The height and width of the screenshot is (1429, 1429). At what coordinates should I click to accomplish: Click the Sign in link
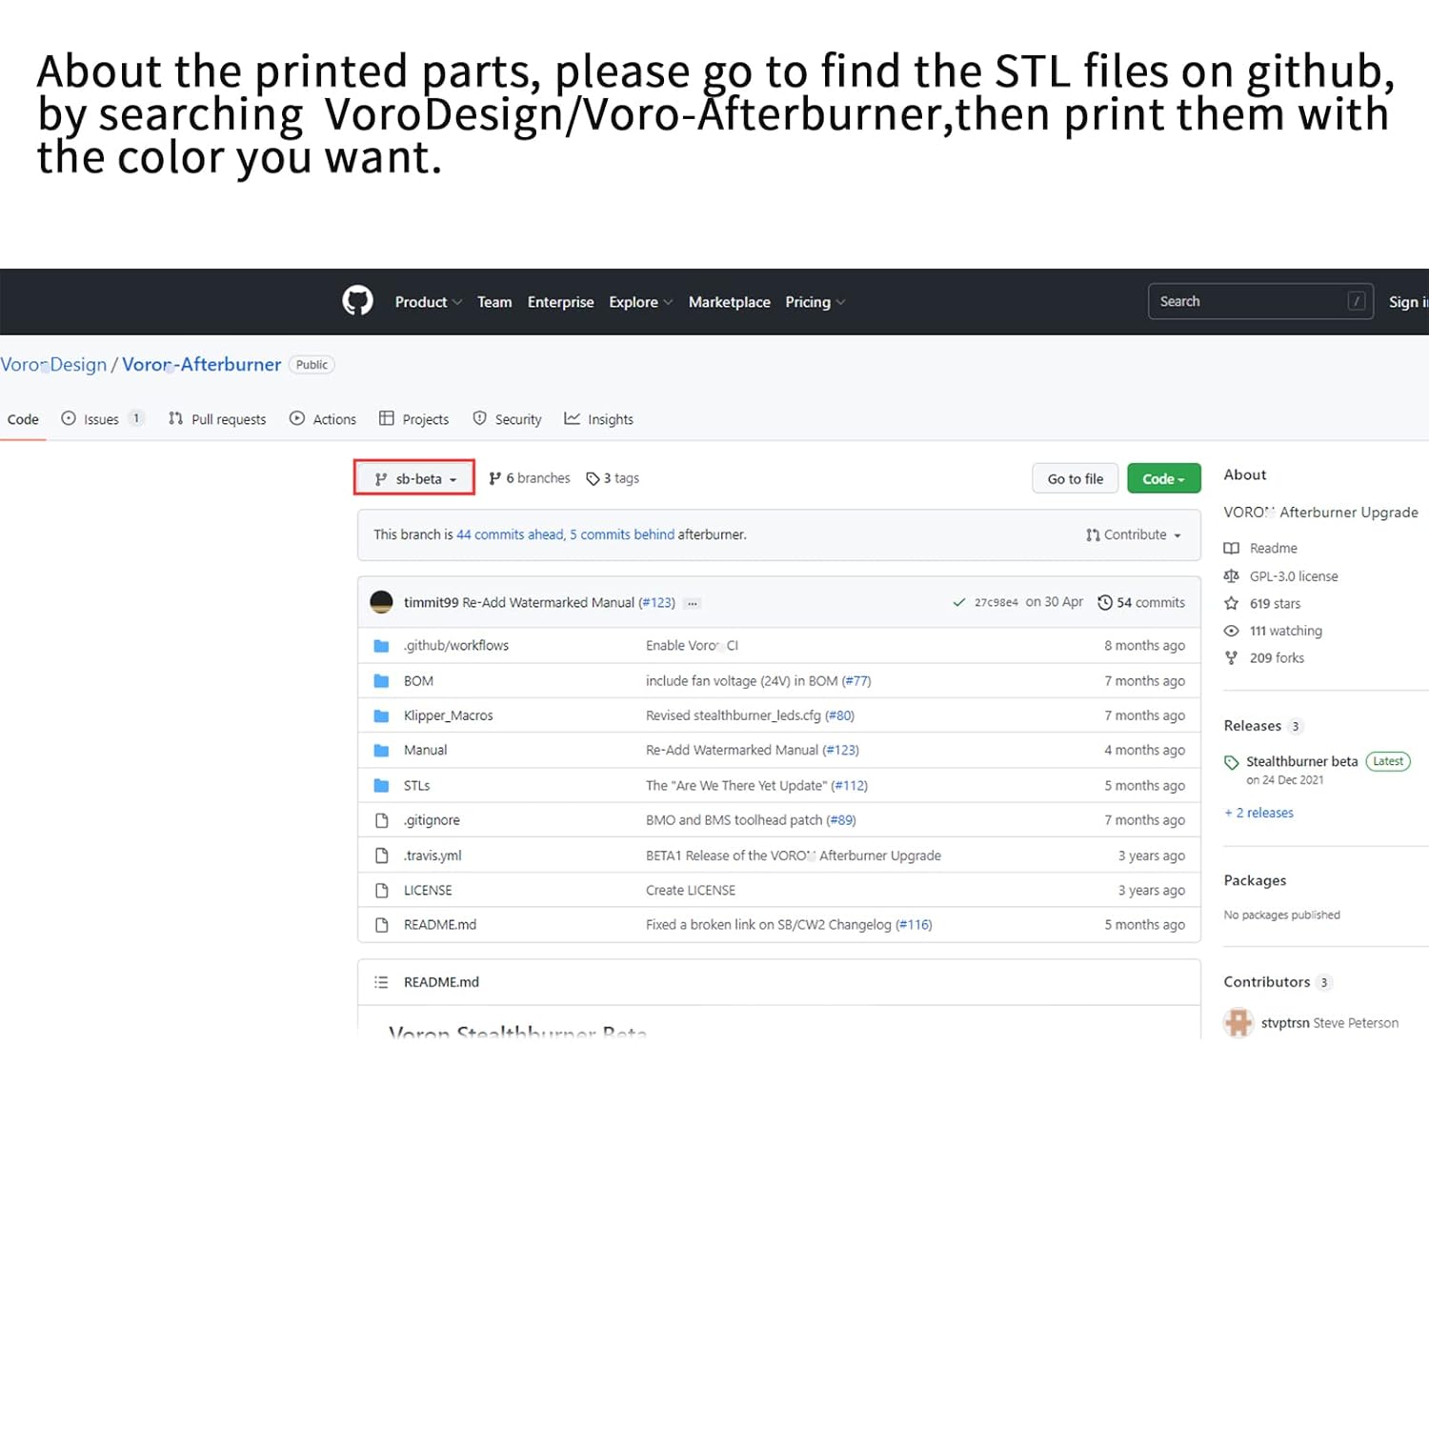click(x=1408, y=302)
